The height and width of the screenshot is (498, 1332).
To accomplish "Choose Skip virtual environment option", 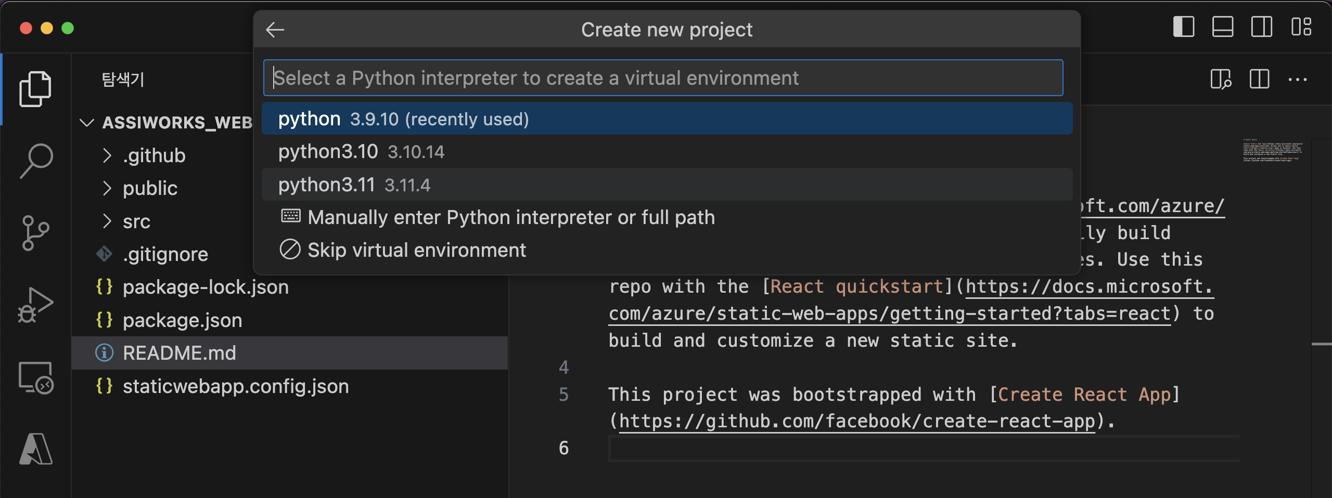I will [x=416, y=250].
